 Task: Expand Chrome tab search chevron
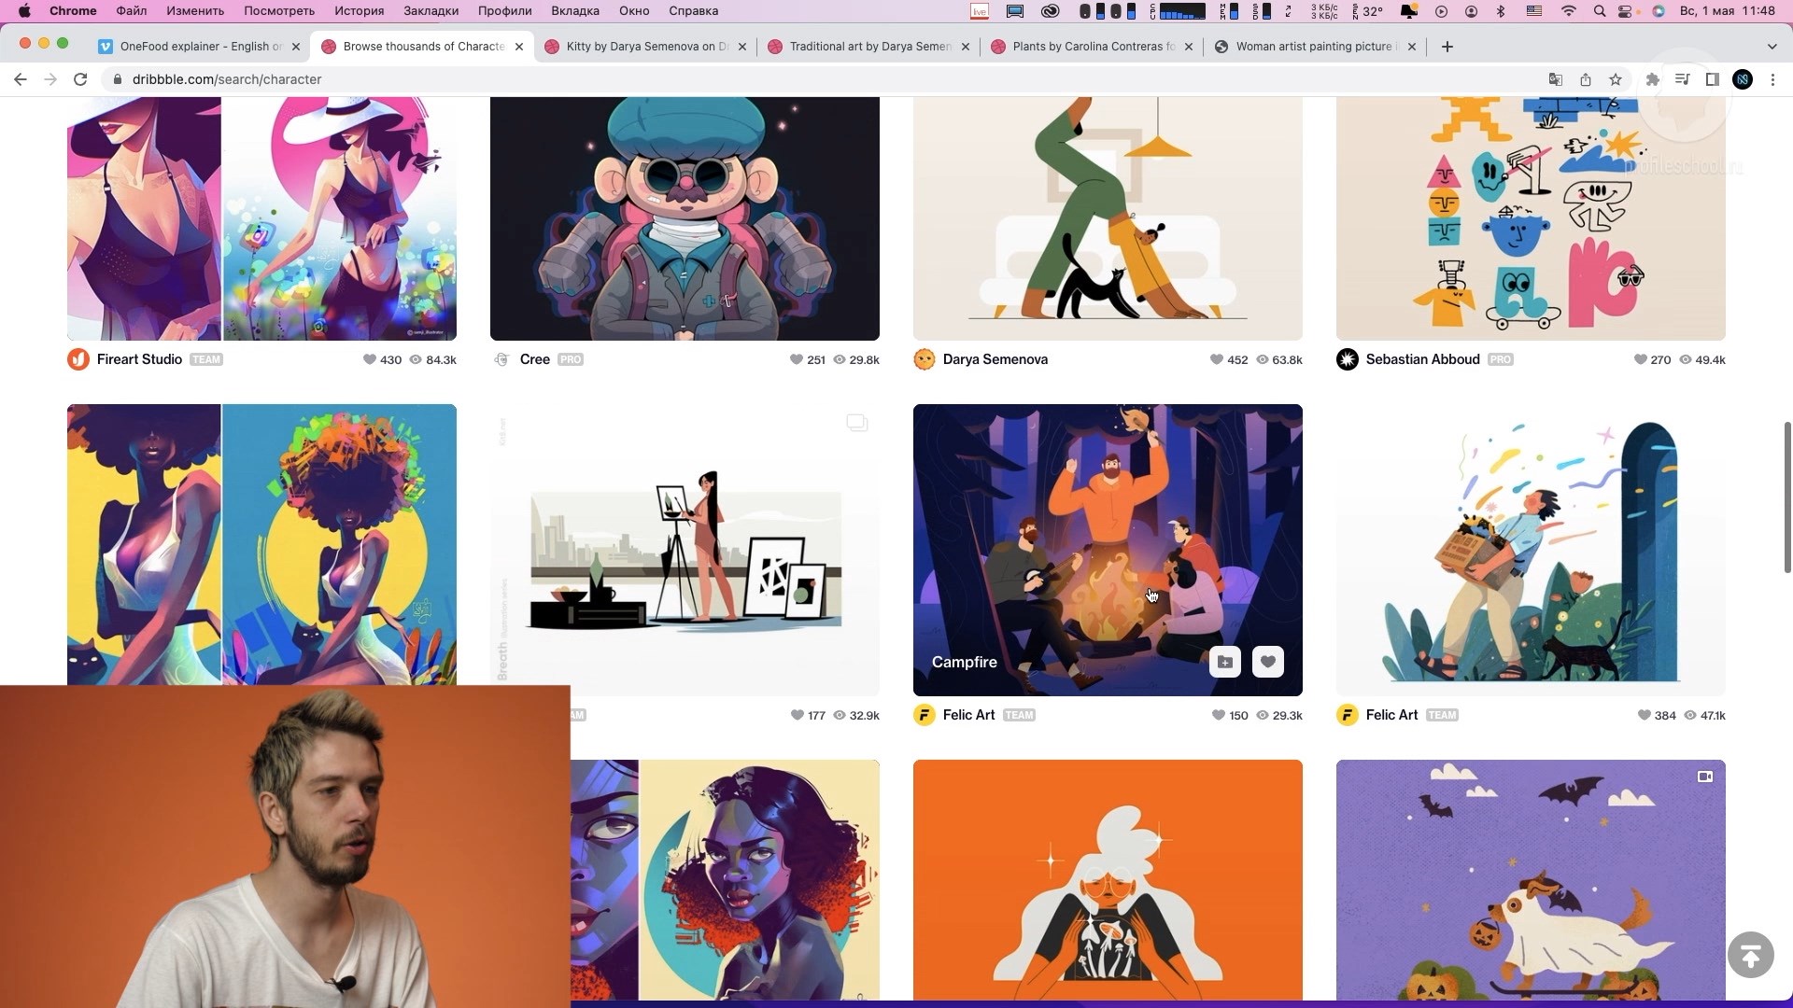[1772, 46]
